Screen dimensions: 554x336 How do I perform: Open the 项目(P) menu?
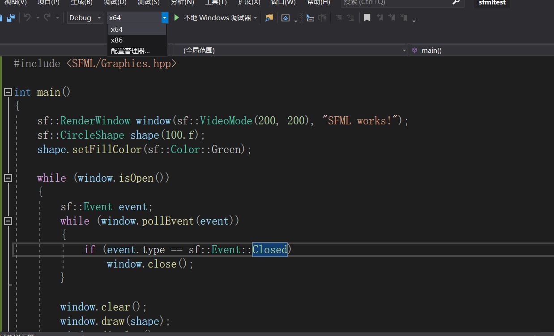(x=48, y=2)
